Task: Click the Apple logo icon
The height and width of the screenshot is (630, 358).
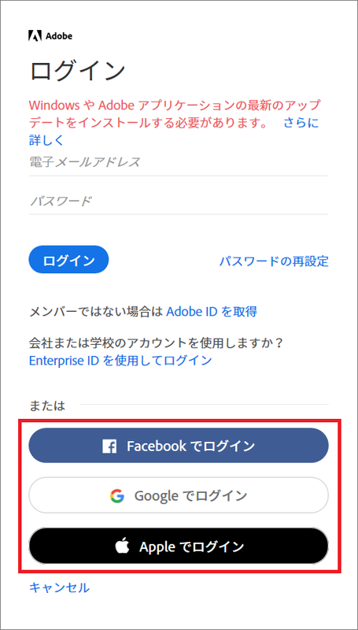Action: click(122, 547)
